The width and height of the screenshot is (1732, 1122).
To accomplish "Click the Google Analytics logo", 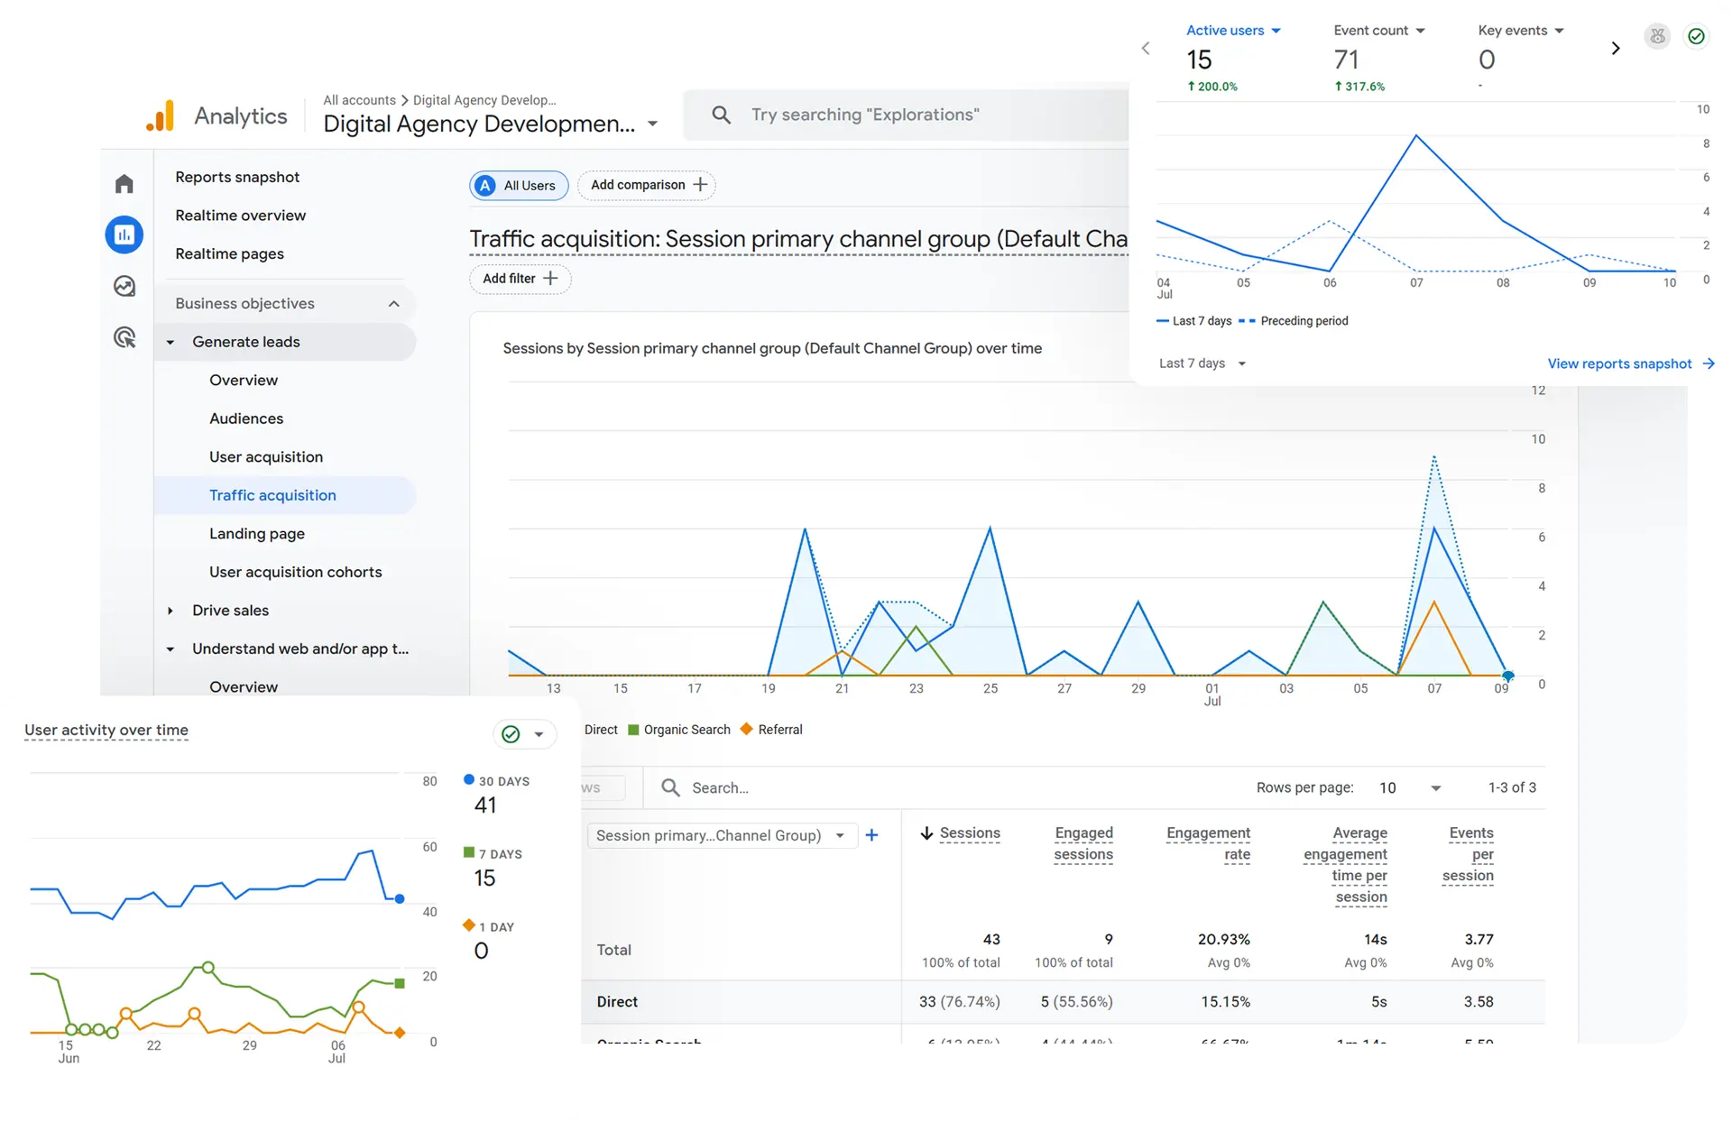I will (x=161, y=115).
